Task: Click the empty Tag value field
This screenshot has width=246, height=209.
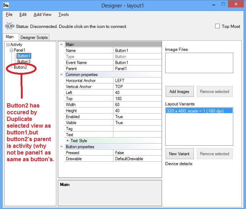Action: click(x=137, y=129)
